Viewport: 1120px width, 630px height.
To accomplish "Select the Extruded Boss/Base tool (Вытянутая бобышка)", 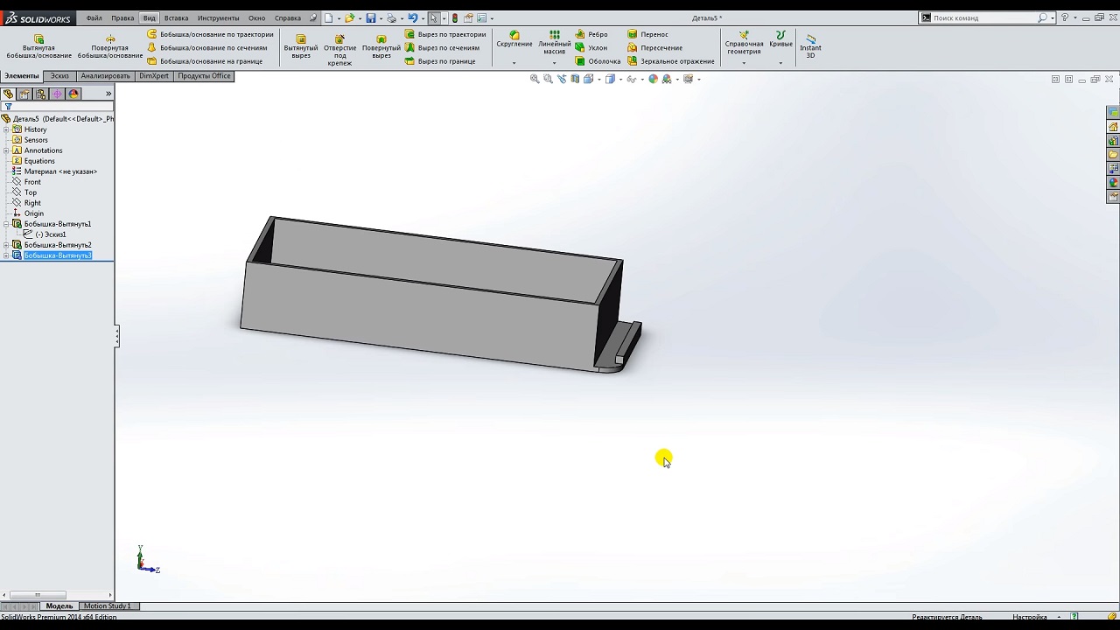I will coord(38,46).
